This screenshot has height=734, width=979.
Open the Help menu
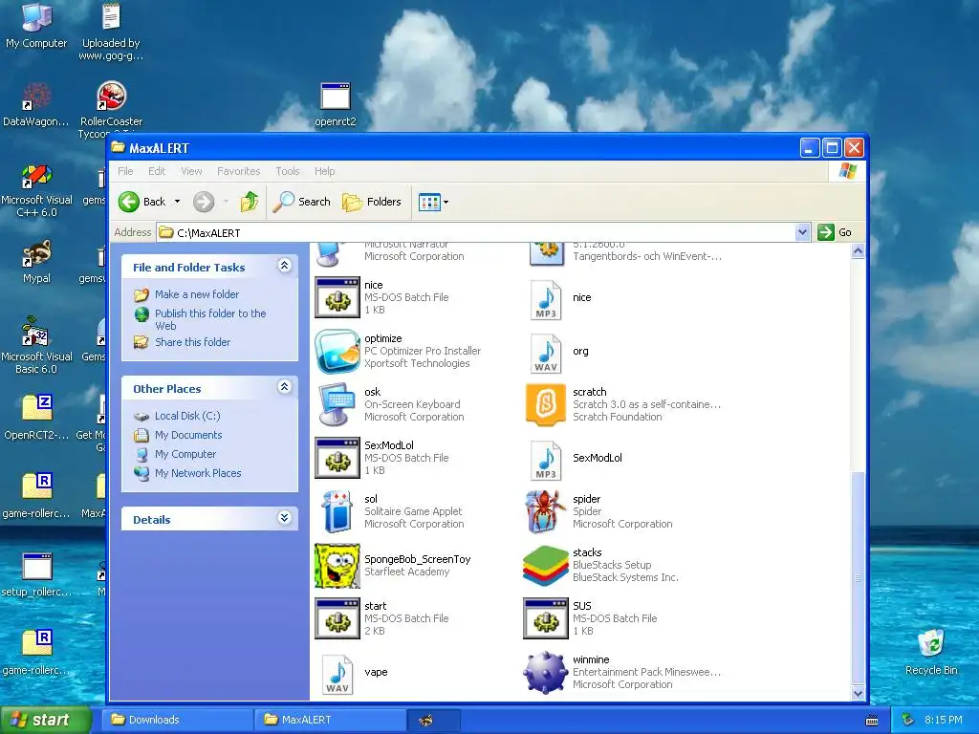[x=325, y=171]
